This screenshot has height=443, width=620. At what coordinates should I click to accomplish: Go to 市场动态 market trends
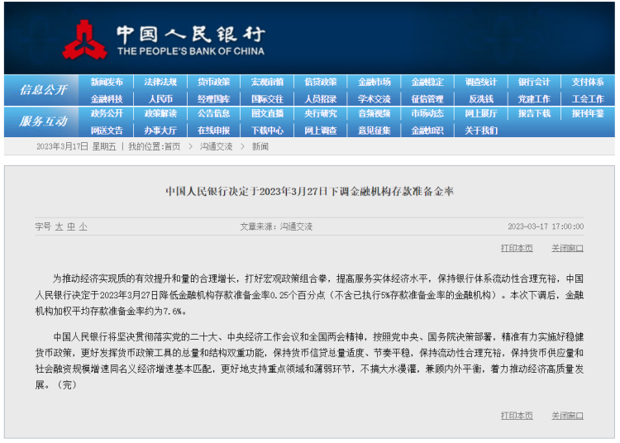427,113
